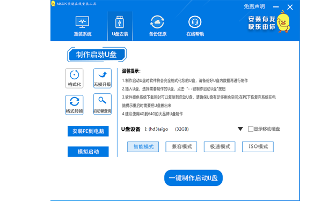The image size is (321, 201).
Task: Switch to the U盘安装 tab
Action: coord(120,26)
